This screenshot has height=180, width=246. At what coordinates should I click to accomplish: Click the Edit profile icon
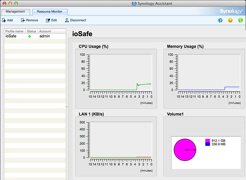pos(48,20)
